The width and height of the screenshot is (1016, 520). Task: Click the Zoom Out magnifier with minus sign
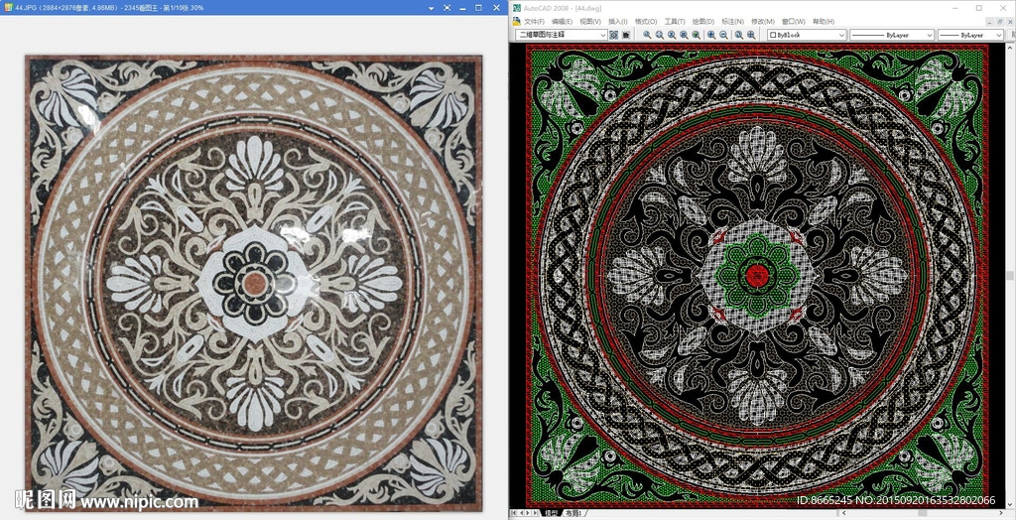pyautogui.click(x=724, y=35)
